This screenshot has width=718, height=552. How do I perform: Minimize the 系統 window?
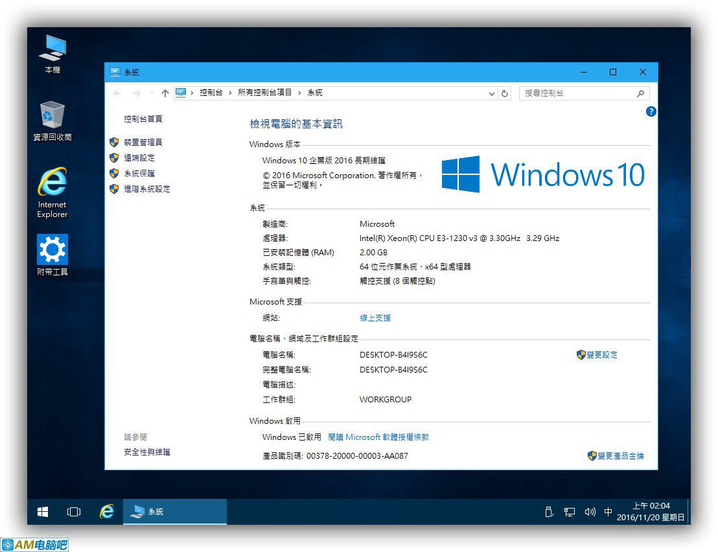point(584,73)
